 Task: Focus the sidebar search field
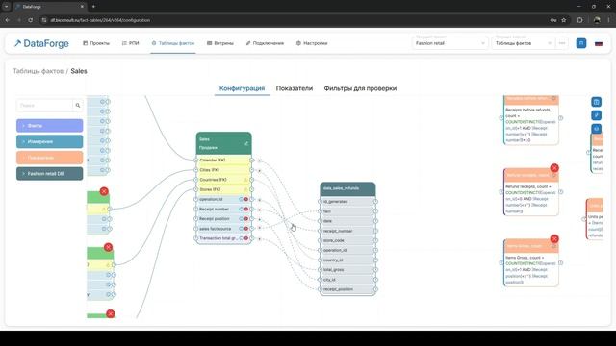(x=44, y=105)
